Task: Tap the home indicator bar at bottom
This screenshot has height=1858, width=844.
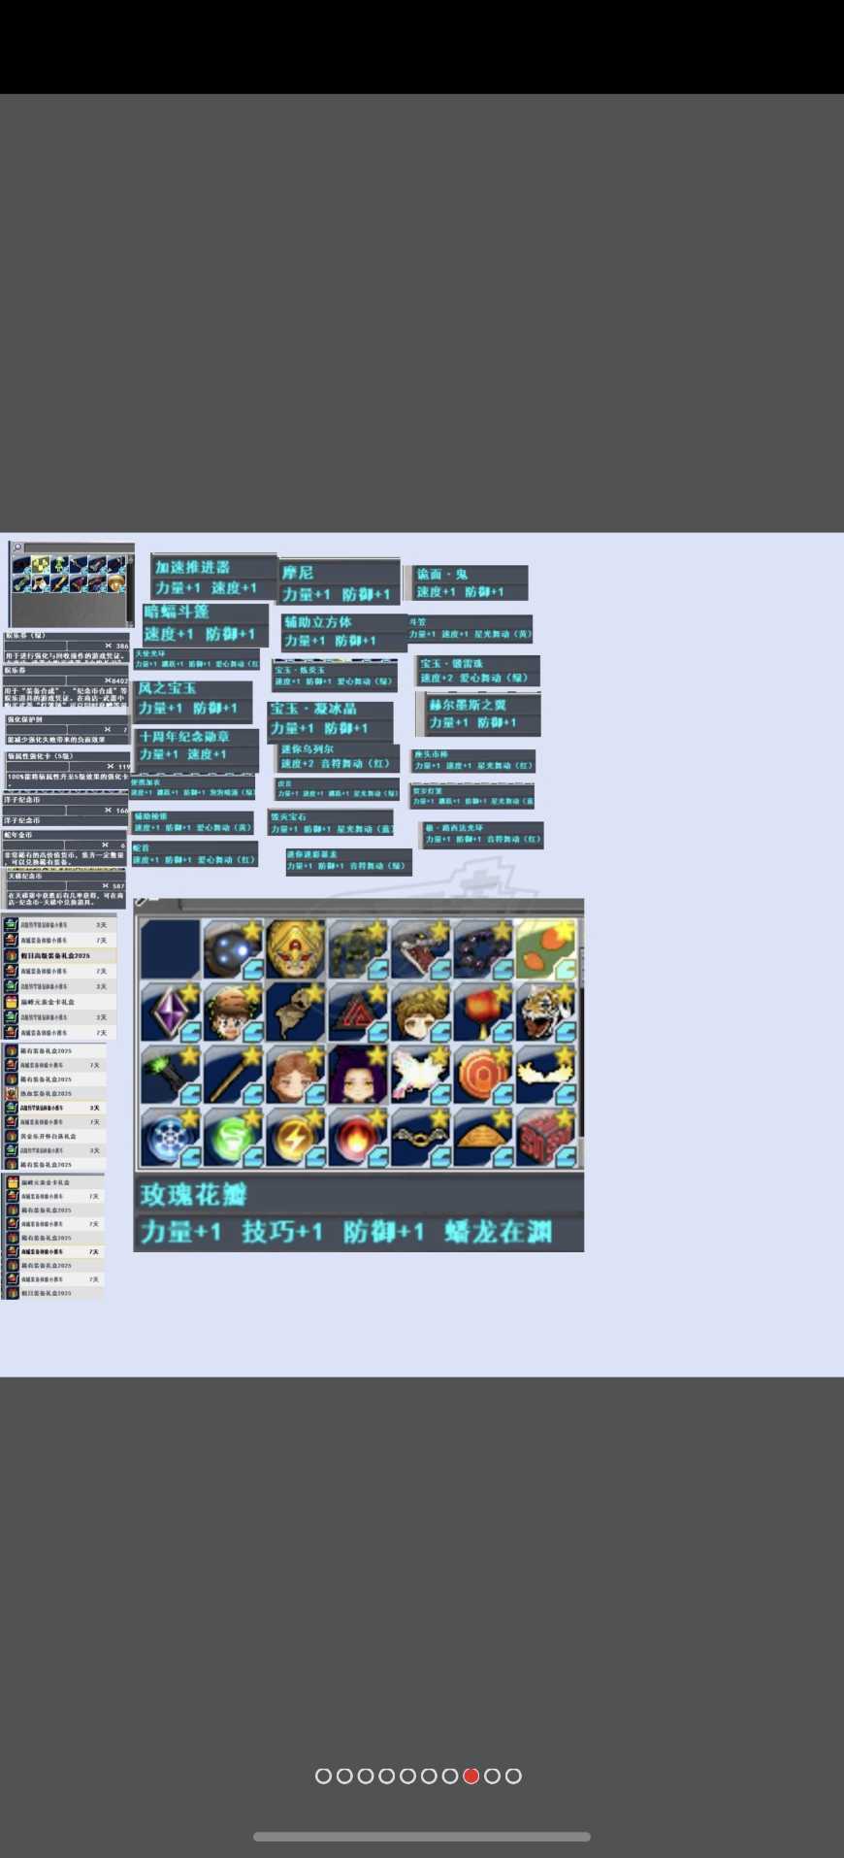Action: click(422, 1837)
